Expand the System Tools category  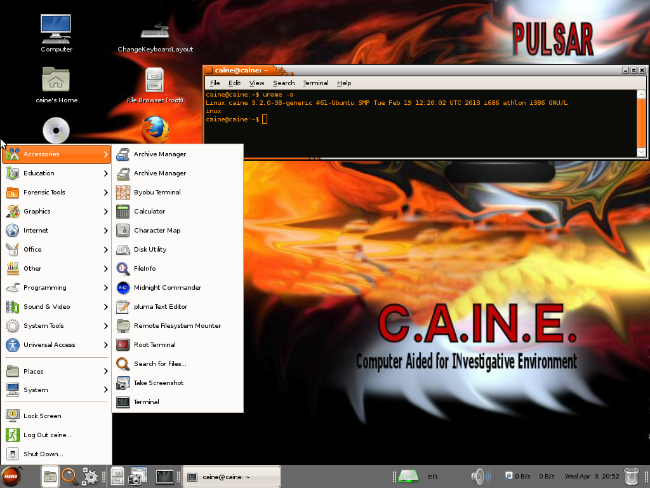pos(56,326)
